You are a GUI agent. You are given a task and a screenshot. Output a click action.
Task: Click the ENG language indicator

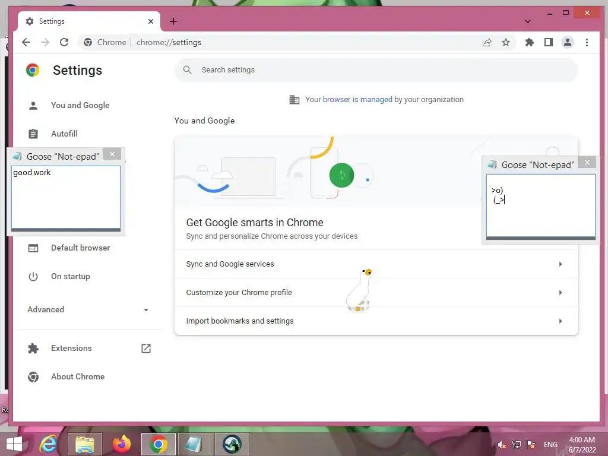click(550, 445)
